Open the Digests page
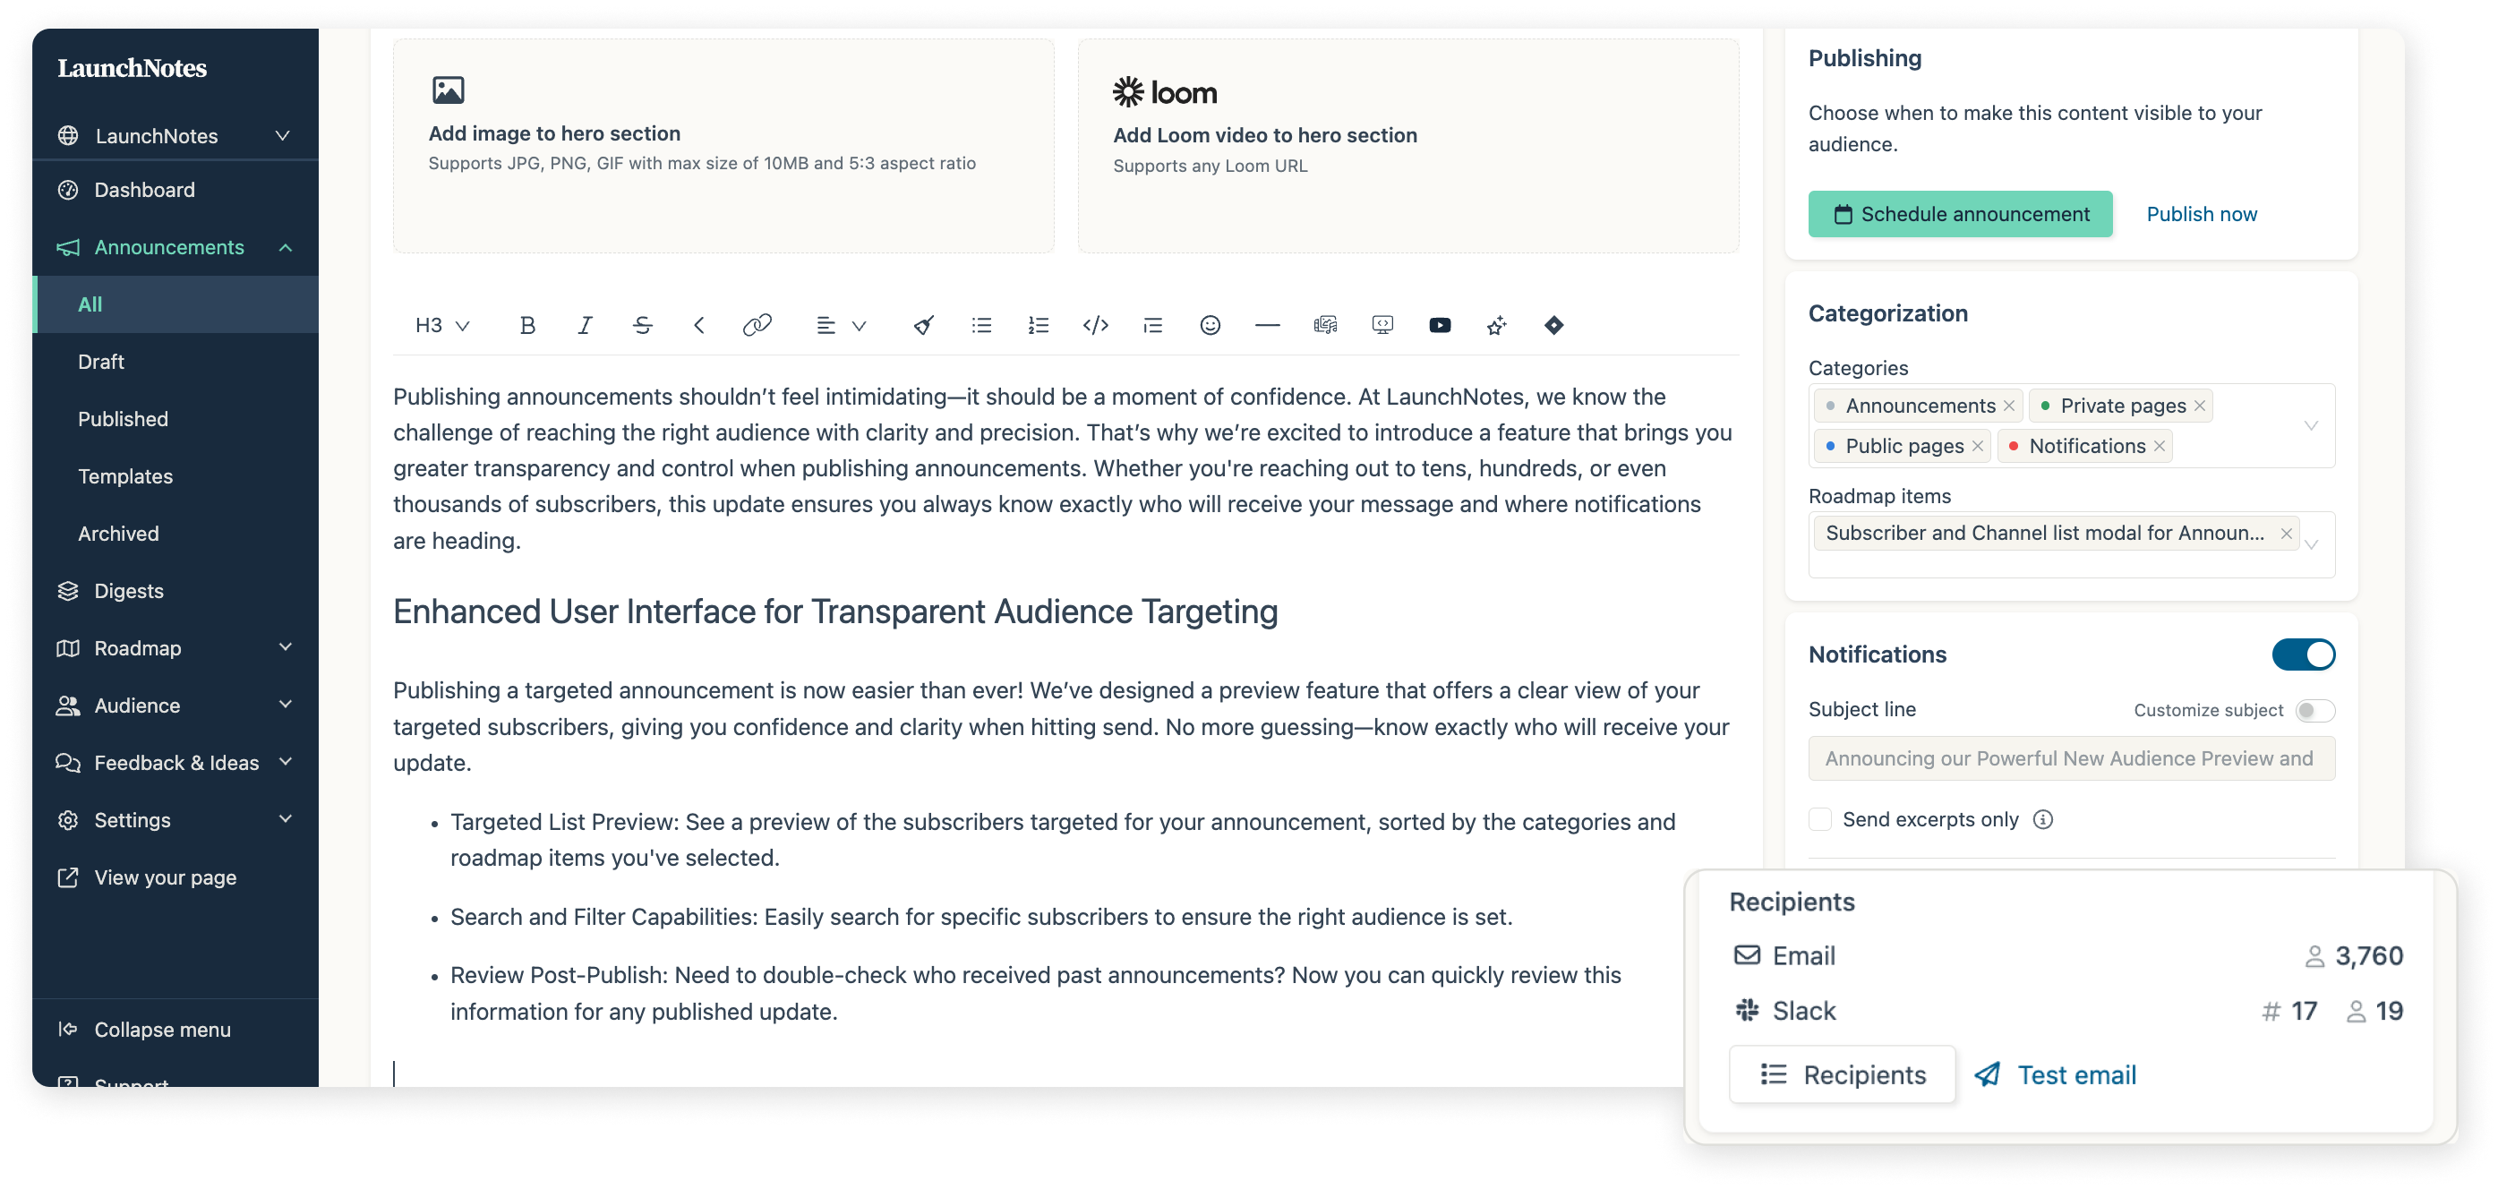2498x1189 pixels. point(175,591)
